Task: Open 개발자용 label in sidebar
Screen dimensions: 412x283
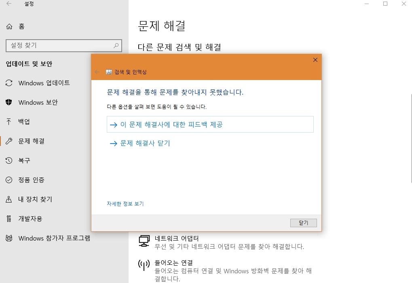Action: (x=30, y=219)
